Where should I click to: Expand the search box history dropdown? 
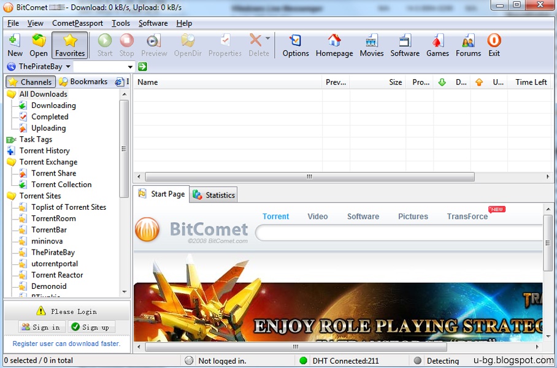(x=130, y=67)
